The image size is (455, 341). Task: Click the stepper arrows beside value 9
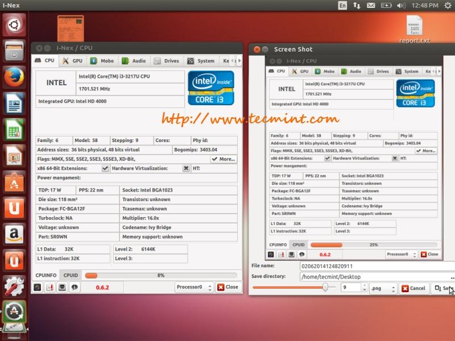tap(365, 288)
